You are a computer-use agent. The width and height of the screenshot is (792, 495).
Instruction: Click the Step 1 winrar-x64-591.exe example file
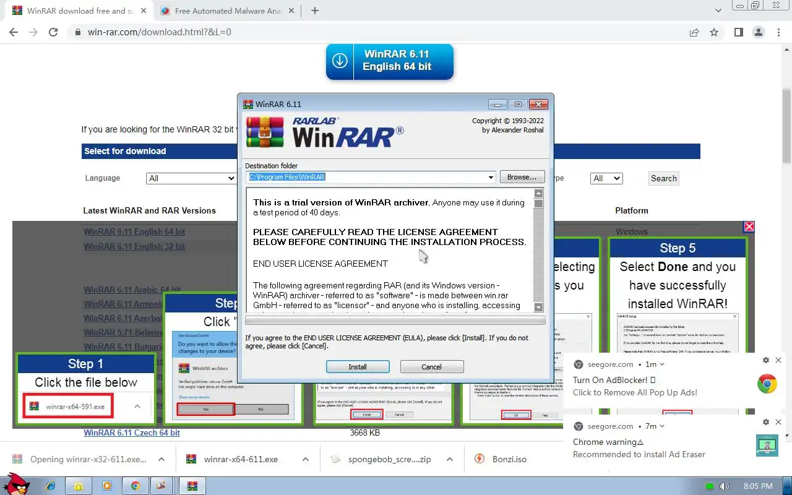click(x=68, y=407)
